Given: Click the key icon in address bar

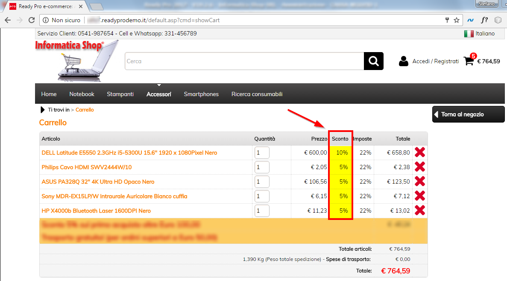Looking at the screenshot, I should click(447, 20).
